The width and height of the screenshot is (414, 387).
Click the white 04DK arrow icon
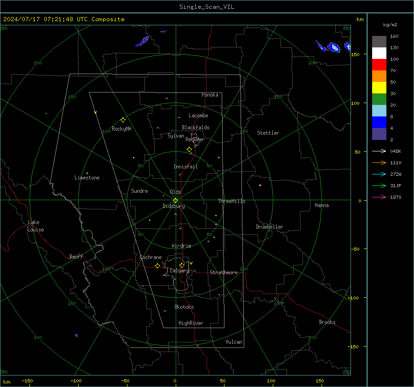[379, 151]
